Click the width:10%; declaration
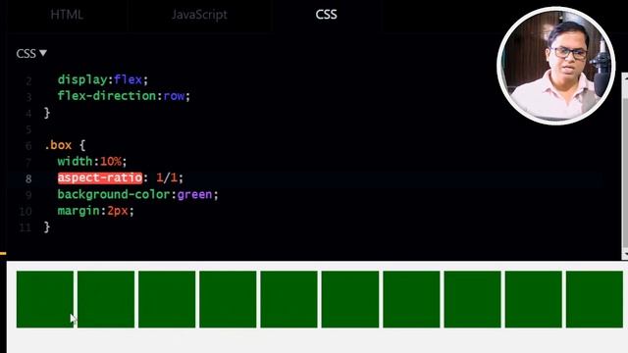 click(92, 161)
